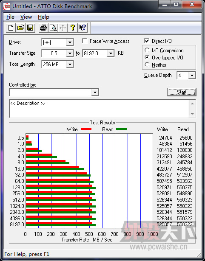Click the 1024.0 transfer size row label
This screenshot has height=261, width=205.
(x=17, y=206)
